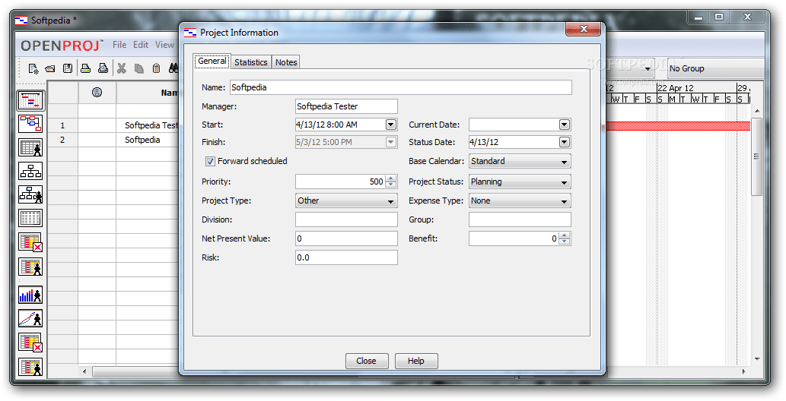Select the General tab
Screen dimensions: 786x401
click(212, 61)
